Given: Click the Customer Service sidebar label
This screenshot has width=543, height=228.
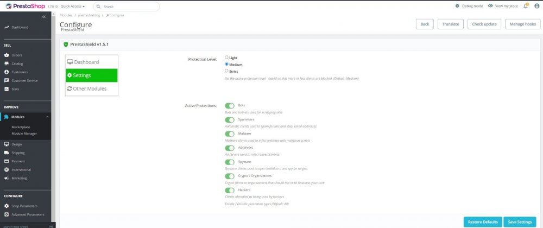Looking at the screenshot, I should pos(24,80).
